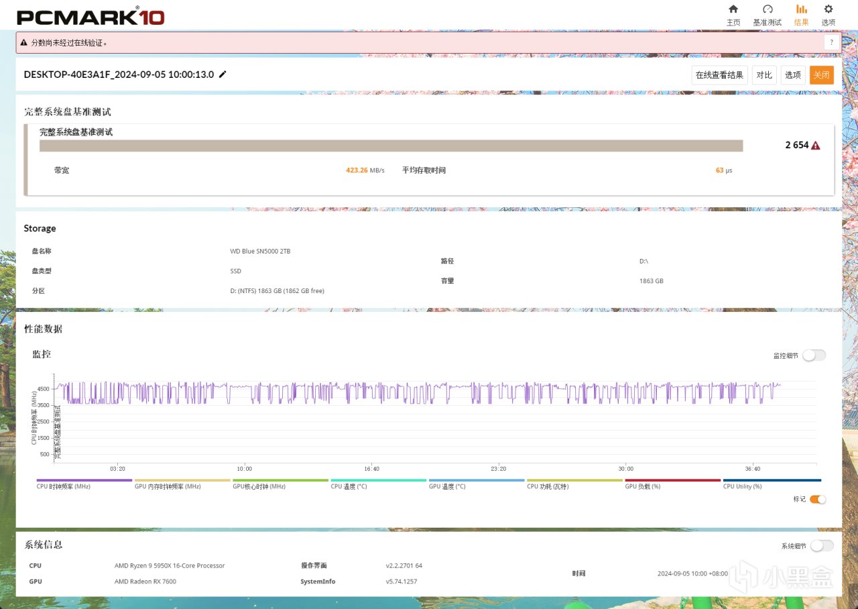Viewport: 858px width, 609px height.
Task: Show the CPU 温度 (°C) legend series
Action: click(379, 484)
